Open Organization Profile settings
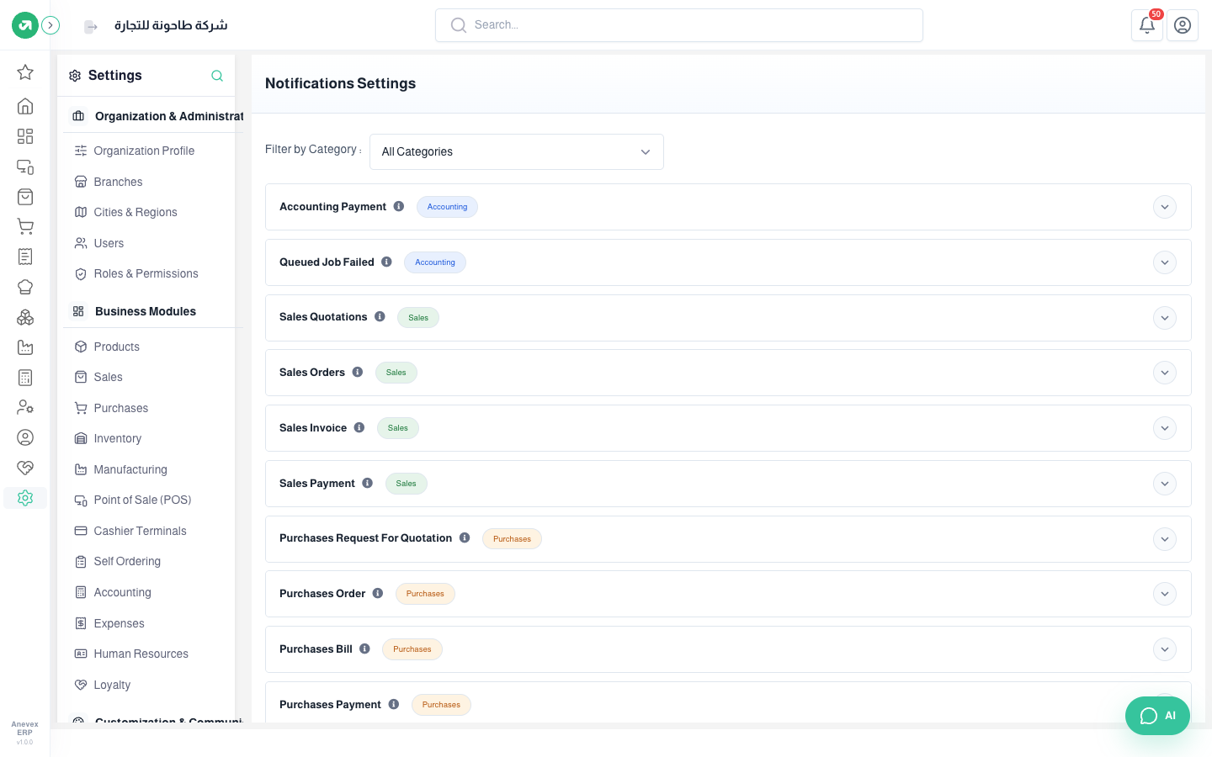The image size is (1212, 757). pyautogui.click(x=144, y=151)
